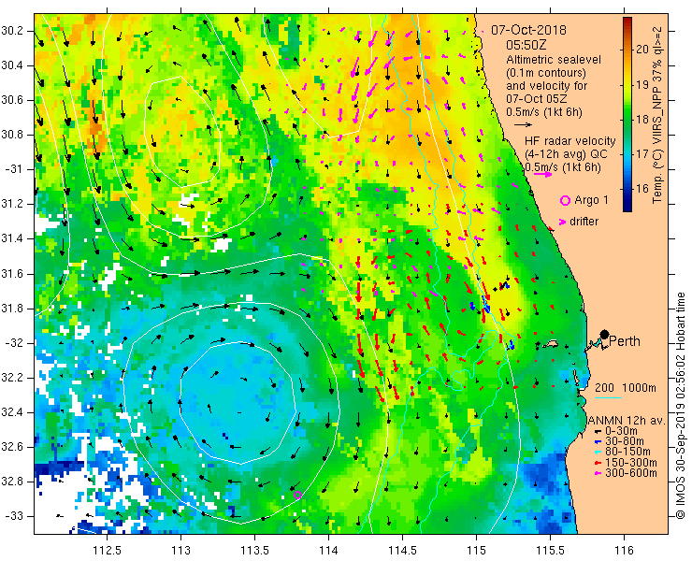Click the cyan 200 1000m isobath legend line
The height and width of the screenshot is (561, 692).
pos(608,398)
